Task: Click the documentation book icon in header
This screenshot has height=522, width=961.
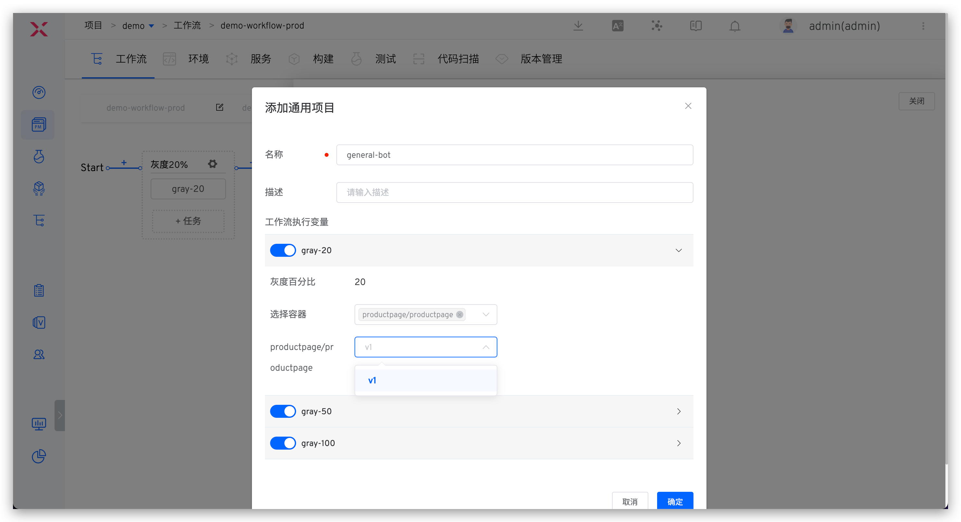Action: coord(695,26)
